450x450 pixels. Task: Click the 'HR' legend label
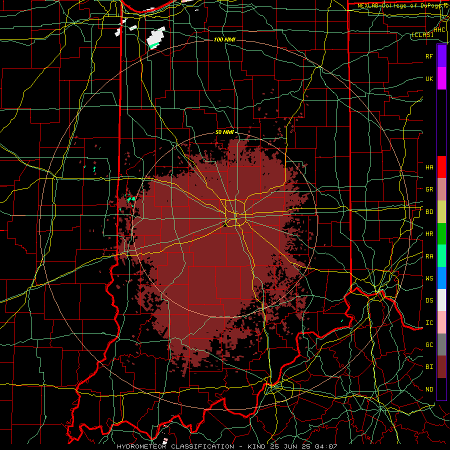click(429, 234)
